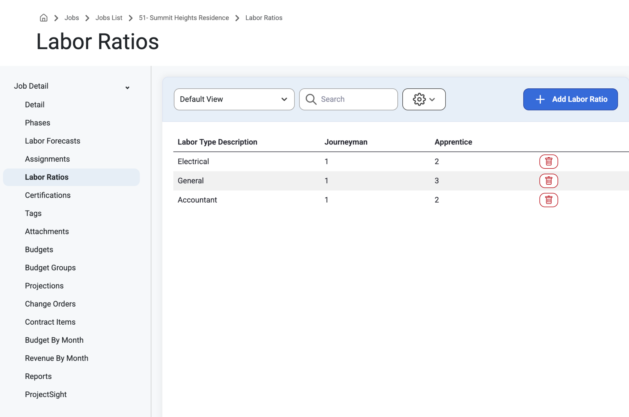Open 51- Summit Heights Residence breadcrumb
The image size is (629, 417).
click(184, 18)
